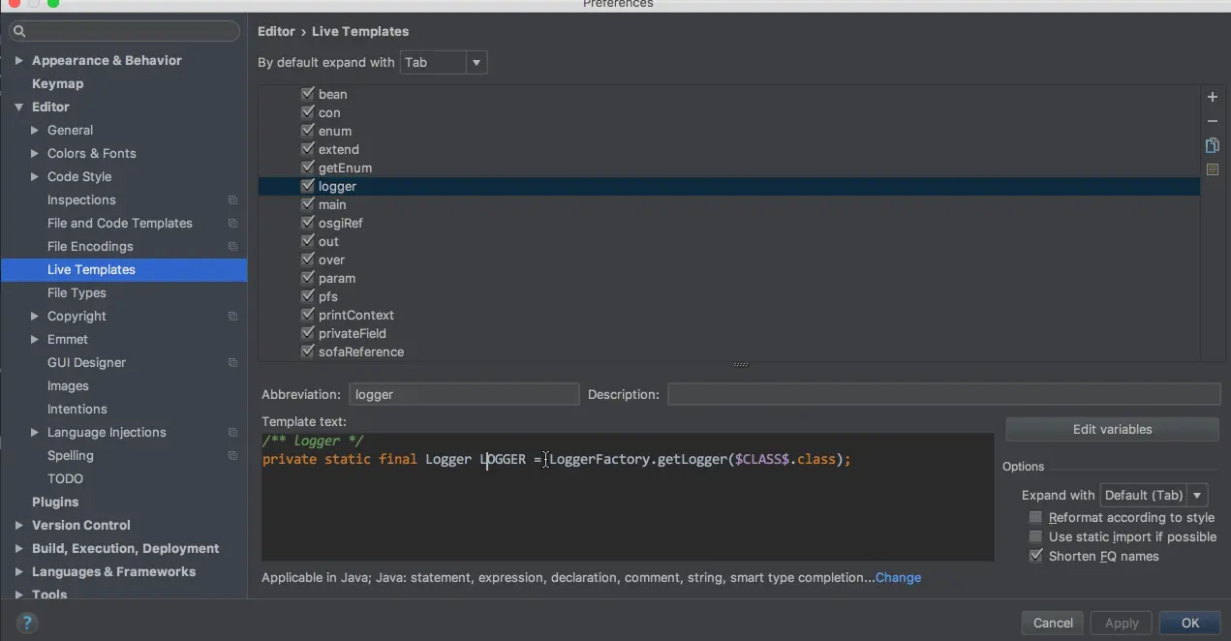The height and width of the screenshot is (641, 1231).
Task: Select the printContext template row
Action: click(x=729, y=315)
